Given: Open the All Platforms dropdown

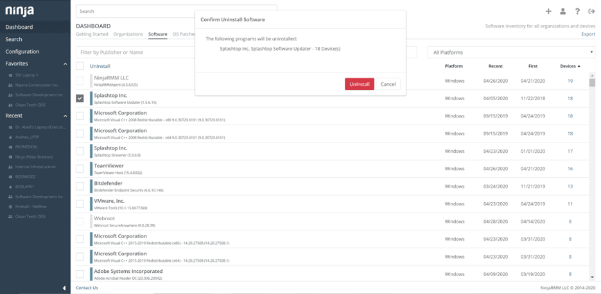Looking at the screenshot, I should pos(511,53).
